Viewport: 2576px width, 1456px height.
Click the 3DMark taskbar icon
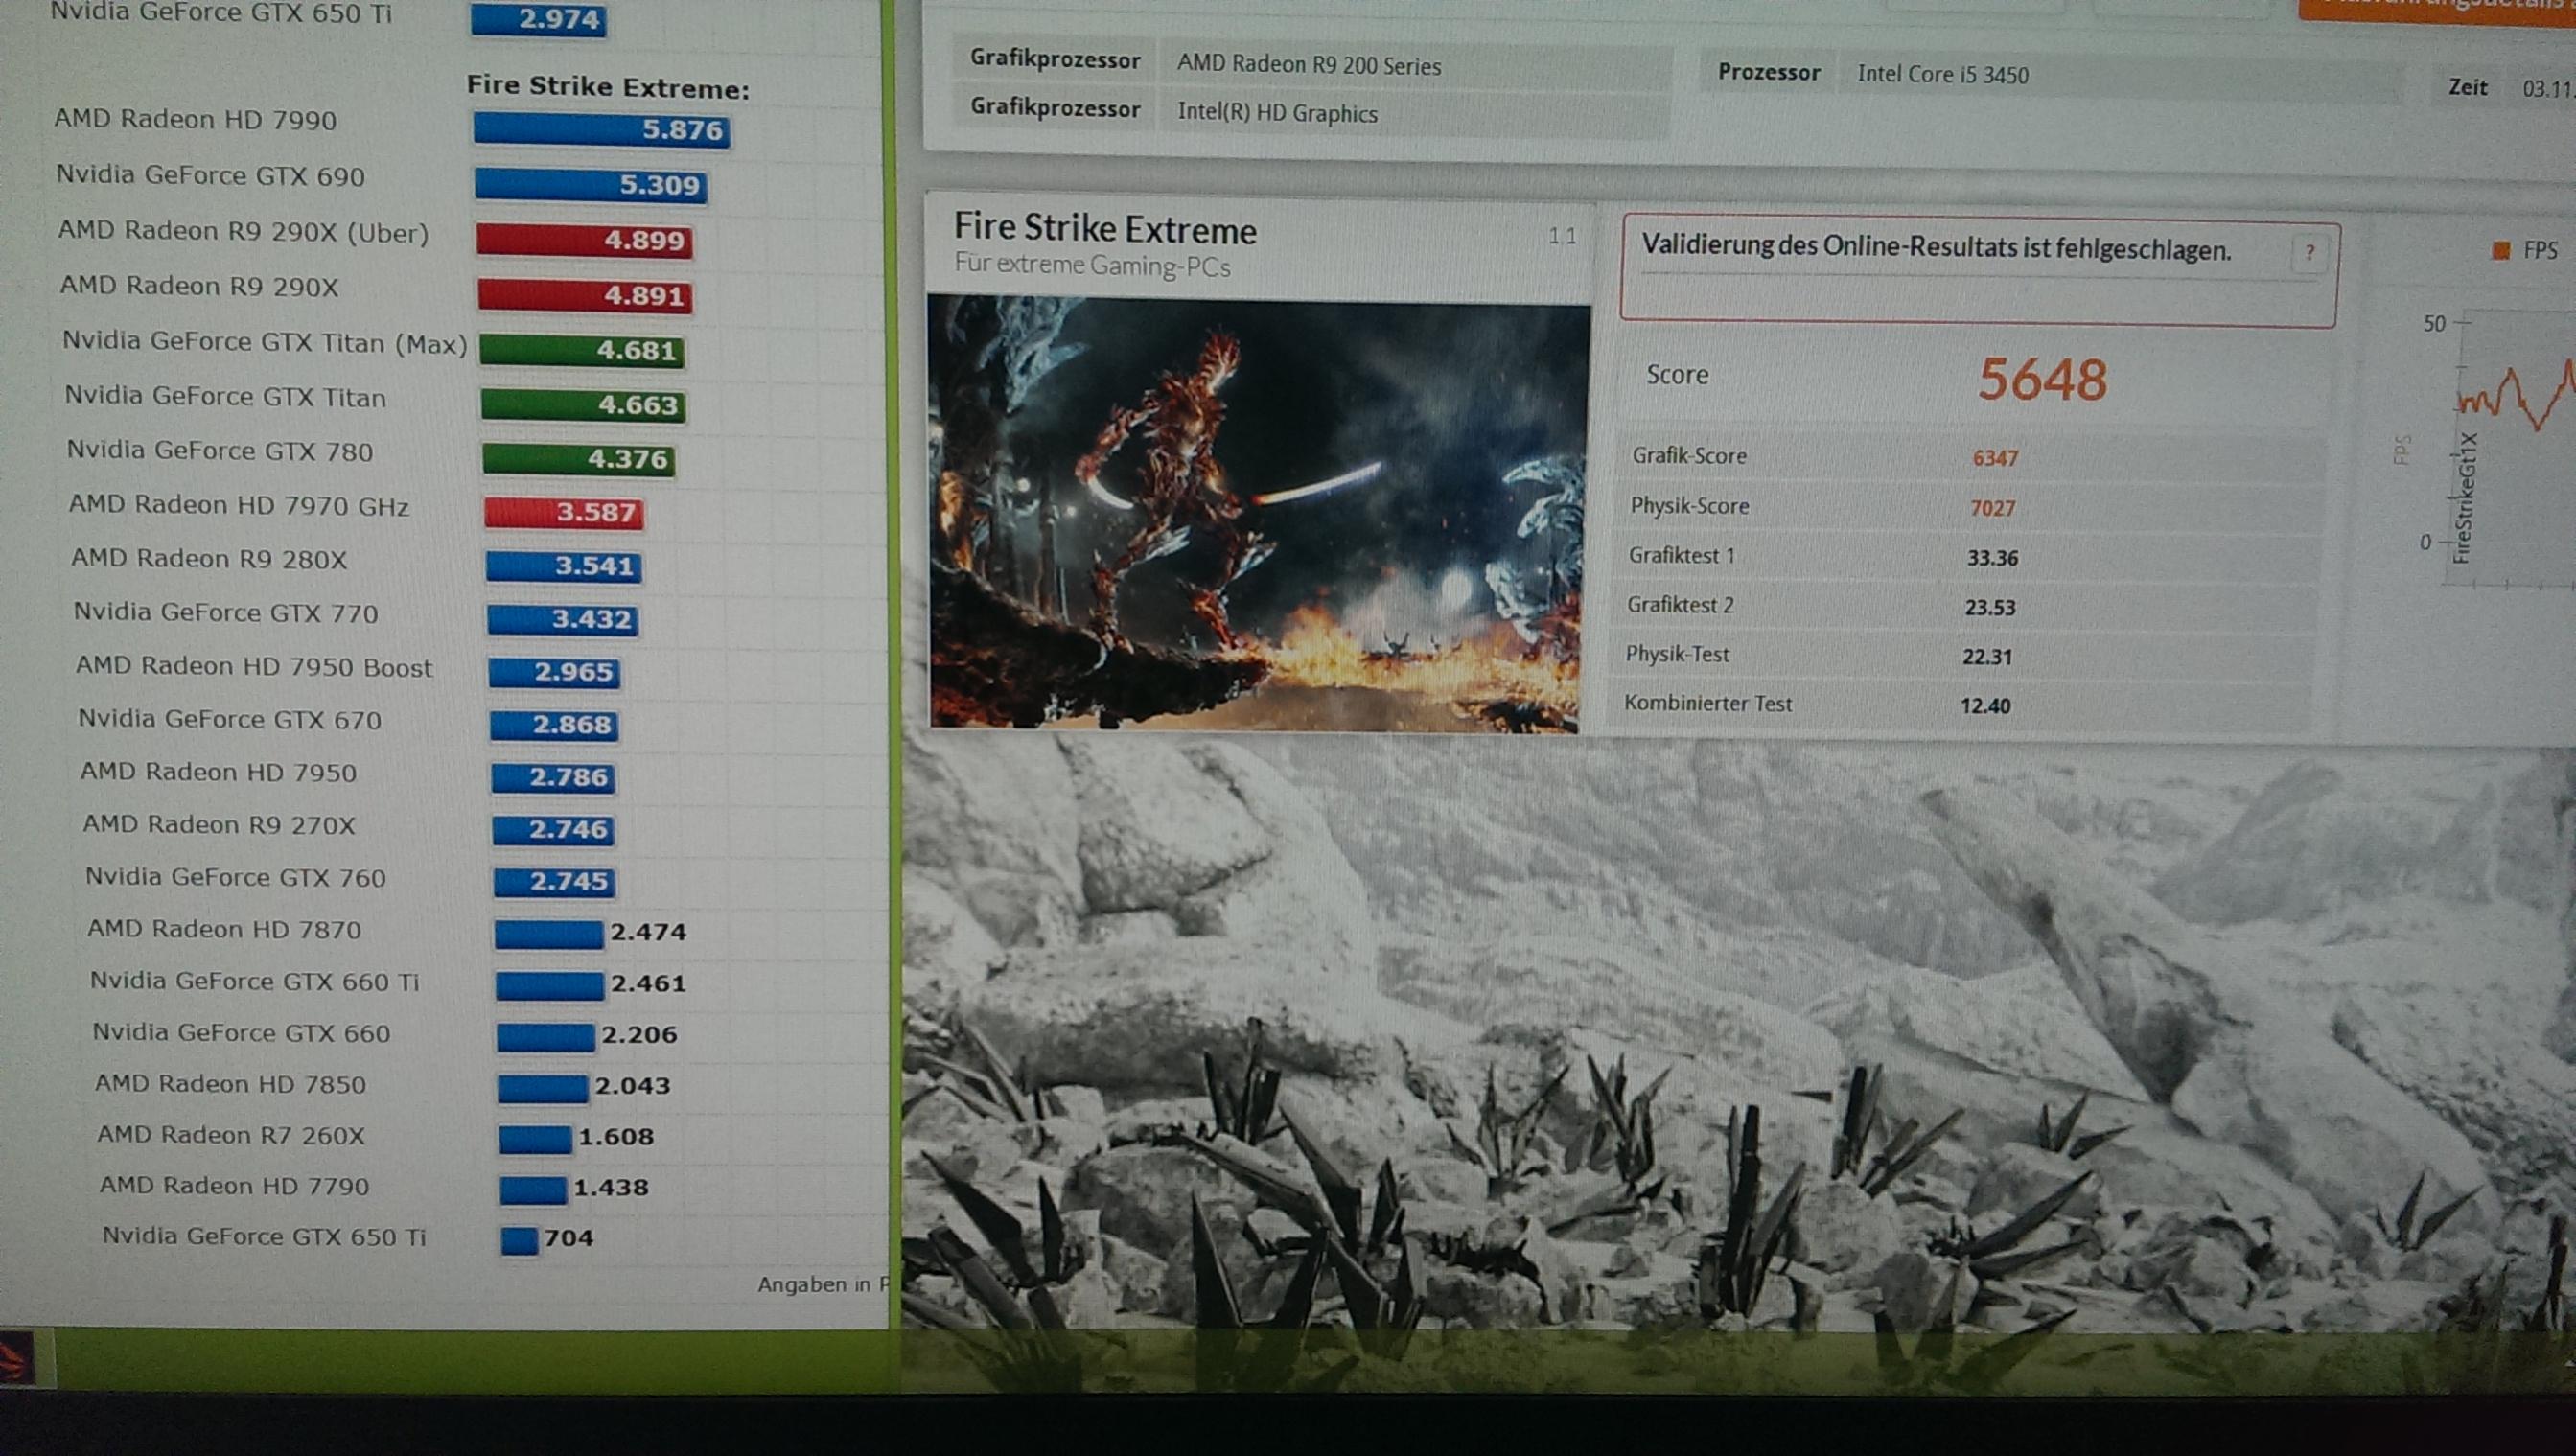pos(14,1360)
